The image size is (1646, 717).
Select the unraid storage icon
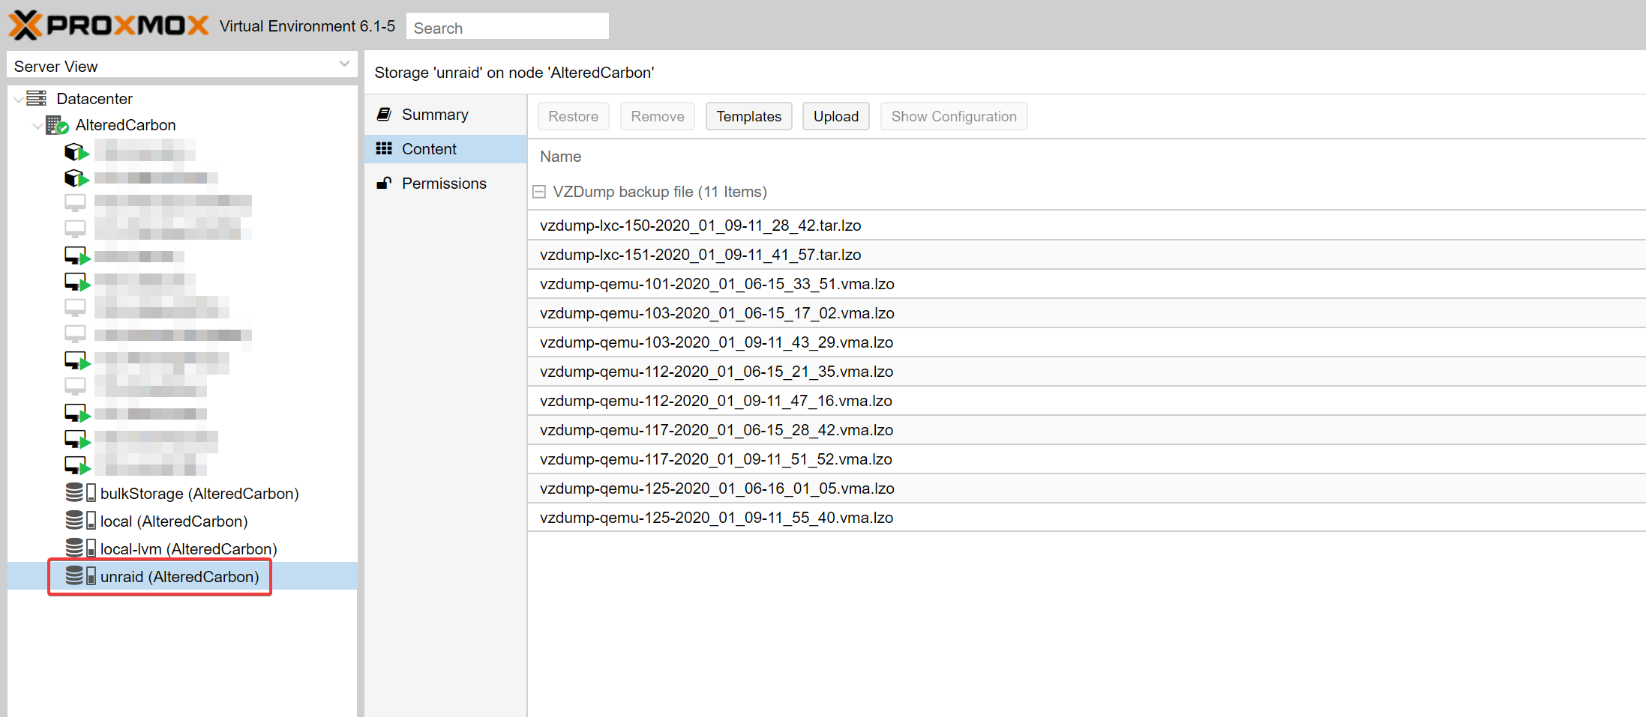click(x=80, y=576)
